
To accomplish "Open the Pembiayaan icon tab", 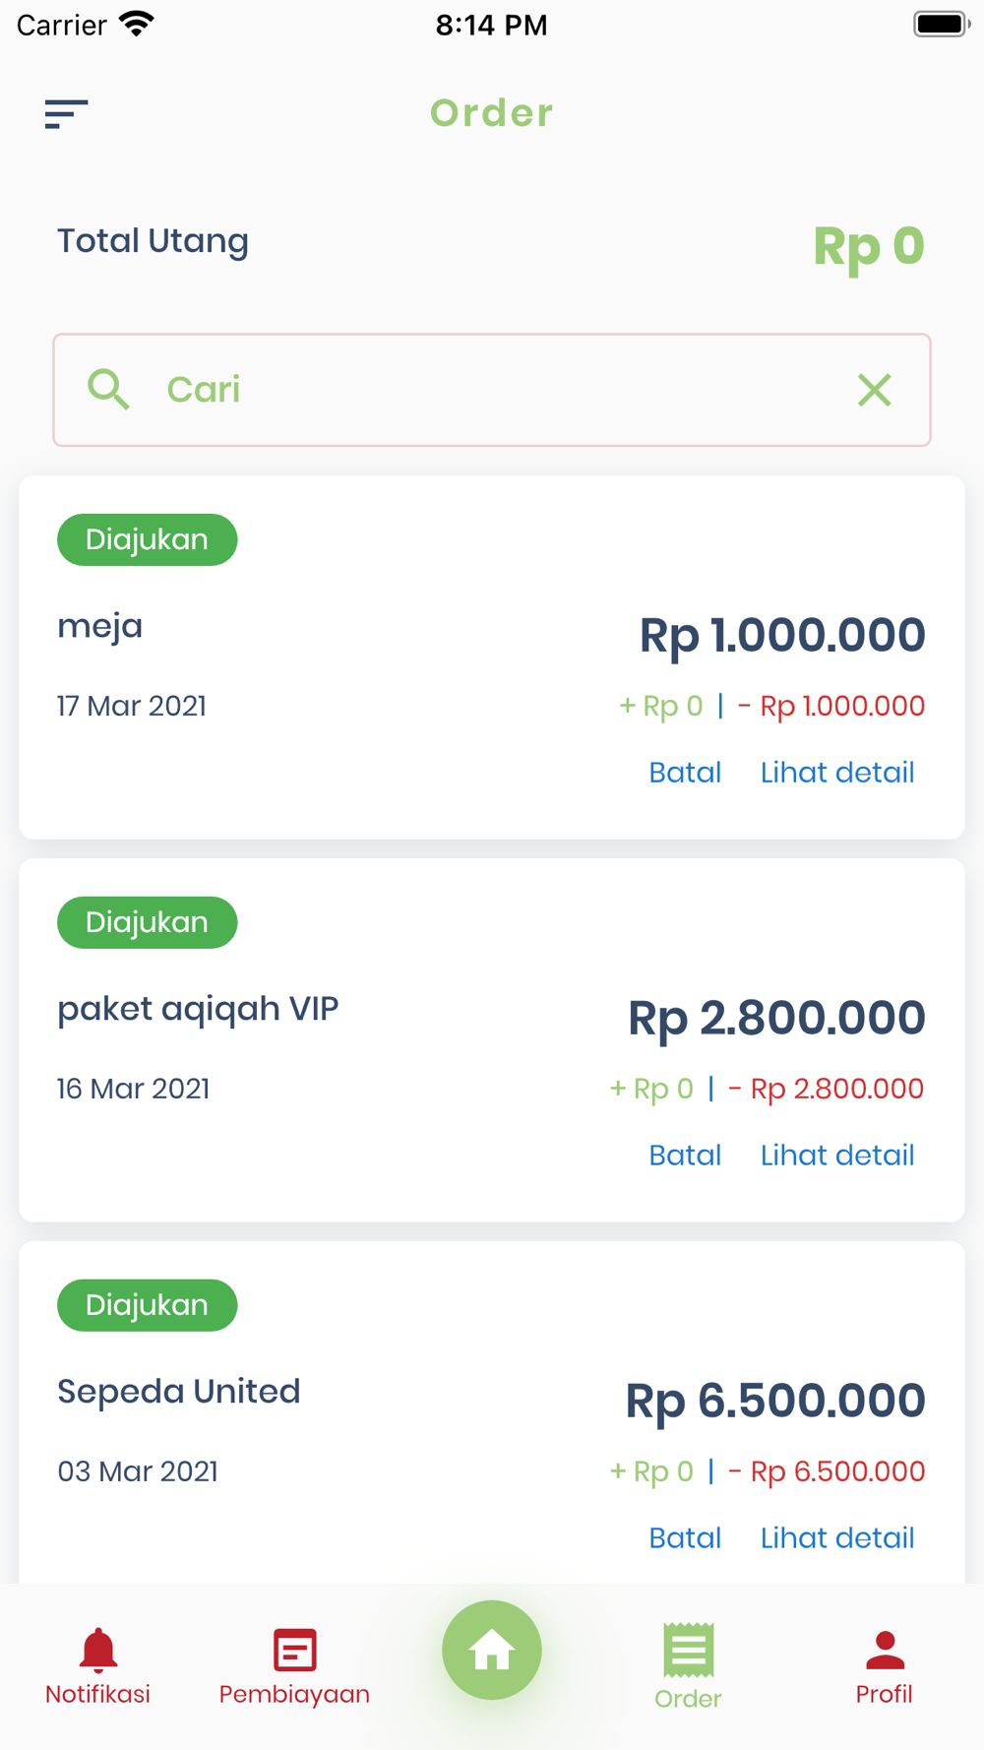I will pyautogui.click(x=294, y=1650).
